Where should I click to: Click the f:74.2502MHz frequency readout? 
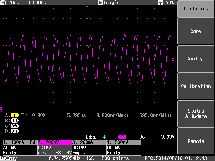point(64,158)
